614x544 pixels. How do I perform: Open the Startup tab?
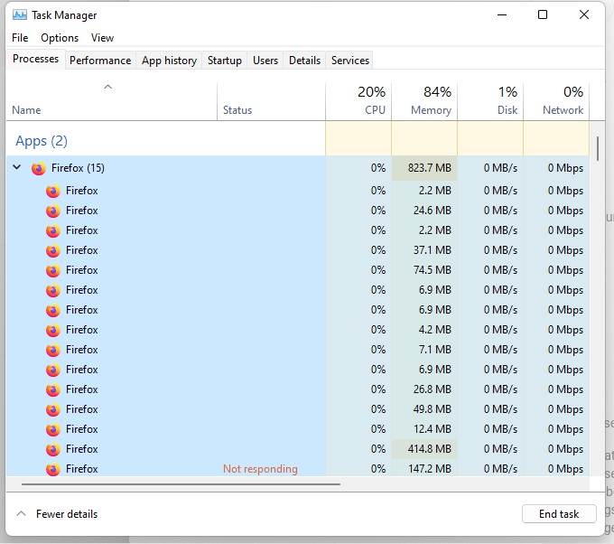[225, 61]
